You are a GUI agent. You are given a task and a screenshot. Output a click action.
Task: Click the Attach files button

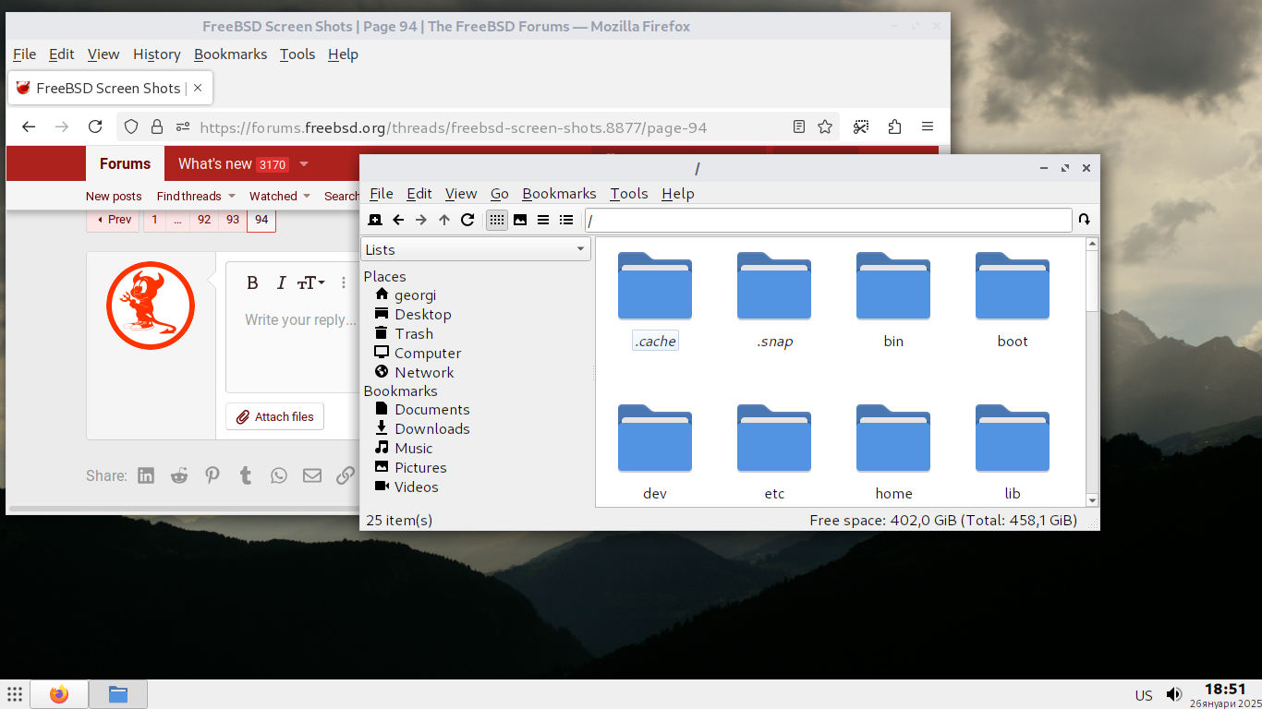[274, 416]
